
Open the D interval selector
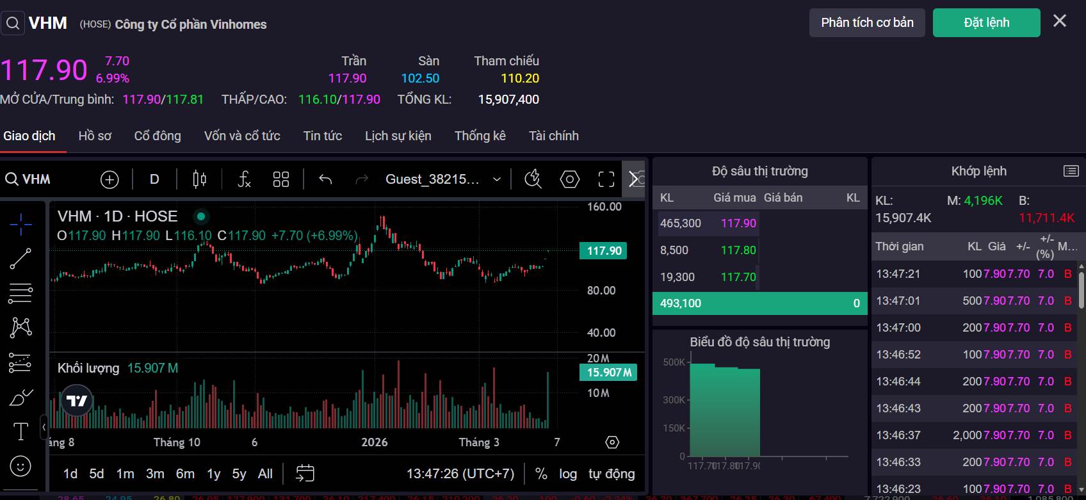tap(154, 179)
